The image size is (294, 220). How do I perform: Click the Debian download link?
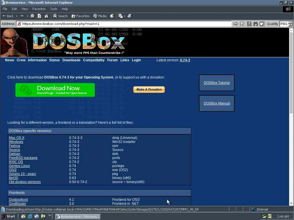14,154
